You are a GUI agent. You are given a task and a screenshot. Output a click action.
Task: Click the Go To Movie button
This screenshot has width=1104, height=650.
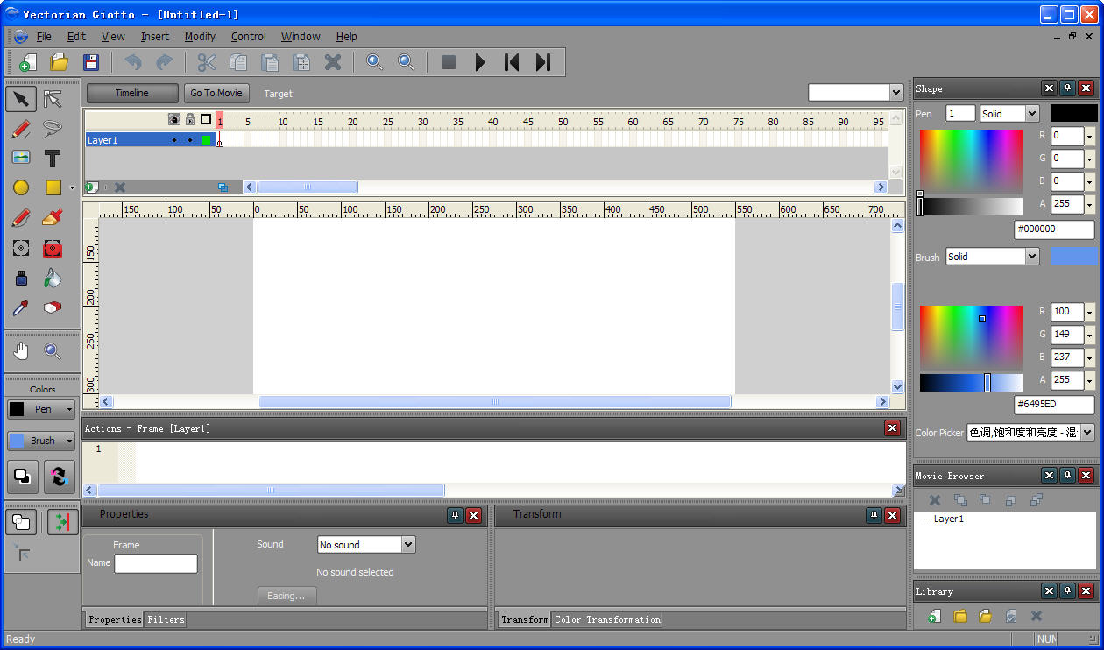click(216, 93)
